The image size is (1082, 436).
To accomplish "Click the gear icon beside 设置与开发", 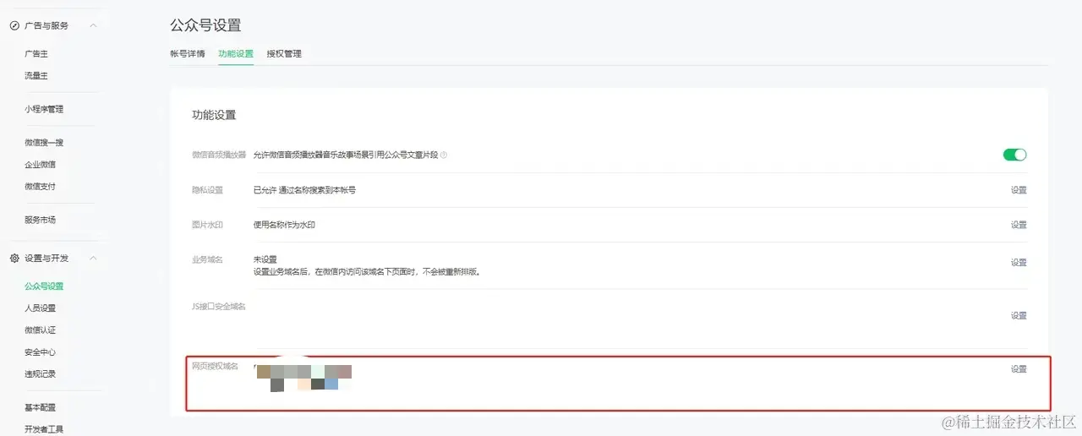I will 14,259.
